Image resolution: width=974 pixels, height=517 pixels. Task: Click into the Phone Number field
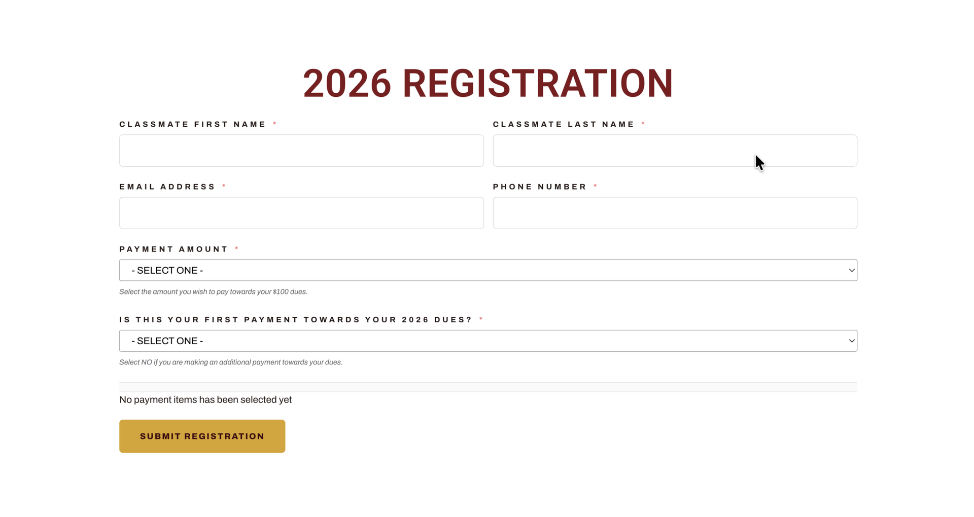click(675, 213)
